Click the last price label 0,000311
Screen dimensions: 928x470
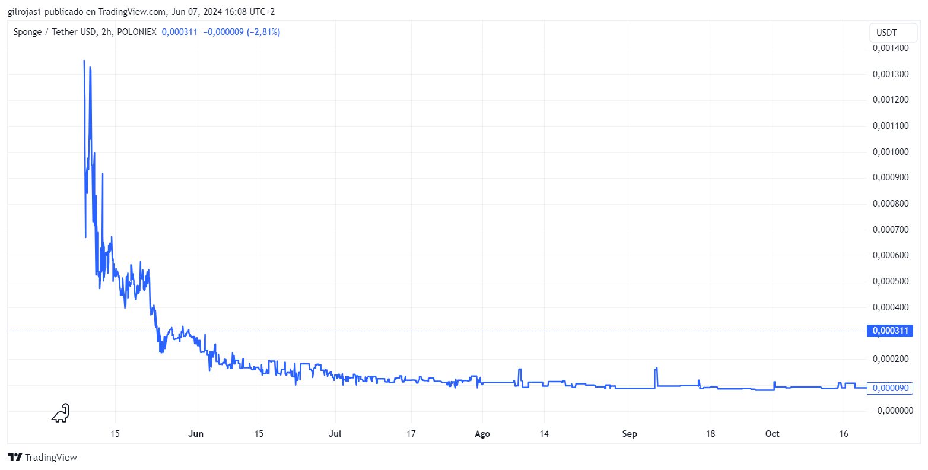point(889,331)
